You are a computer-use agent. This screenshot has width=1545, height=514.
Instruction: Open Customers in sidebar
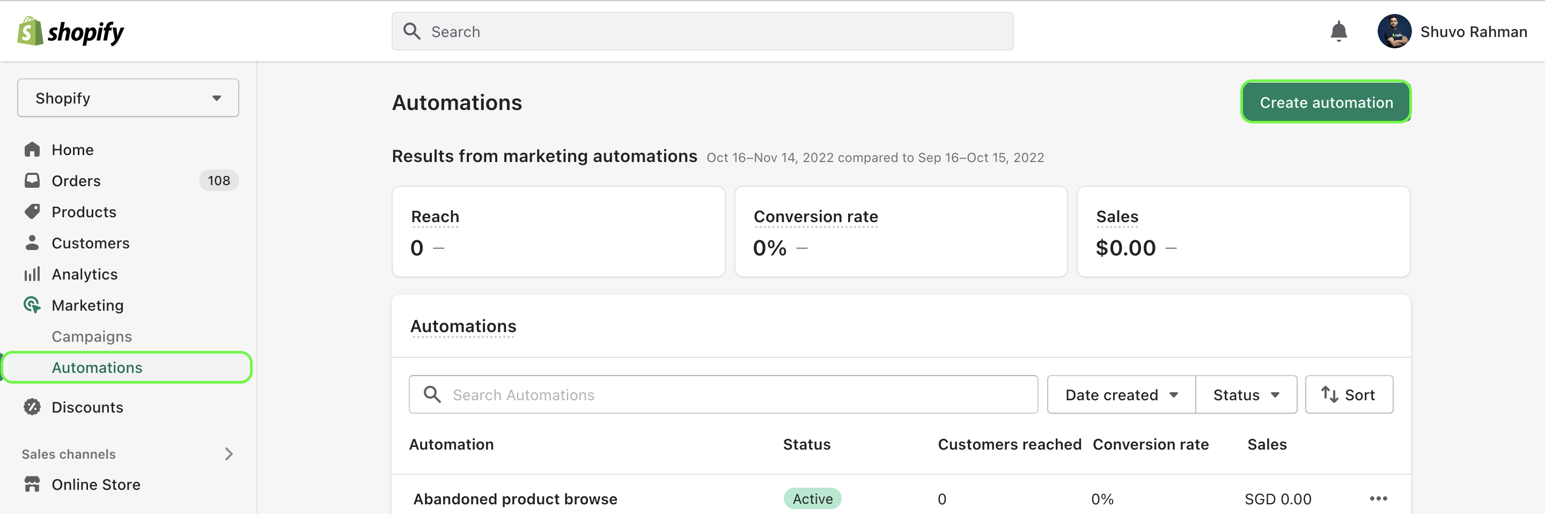pos(91,243)
